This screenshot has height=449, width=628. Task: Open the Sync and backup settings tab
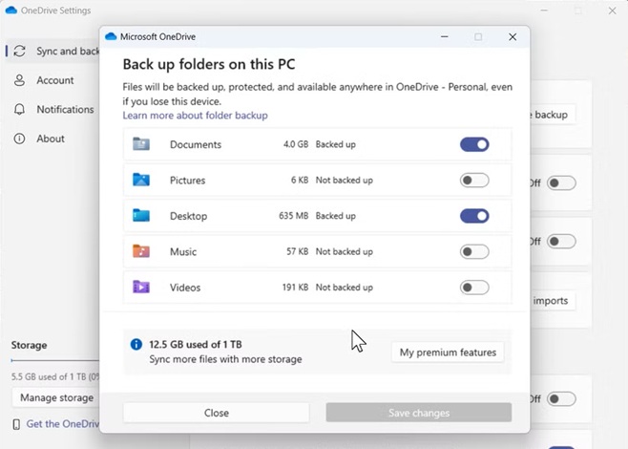point(52,51)
